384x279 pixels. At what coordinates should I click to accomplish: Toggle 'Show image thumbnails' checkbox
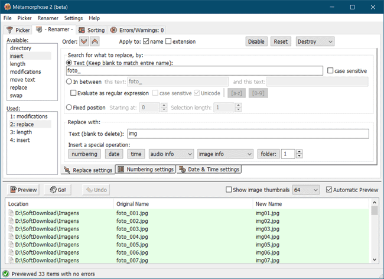click(229, 190)
